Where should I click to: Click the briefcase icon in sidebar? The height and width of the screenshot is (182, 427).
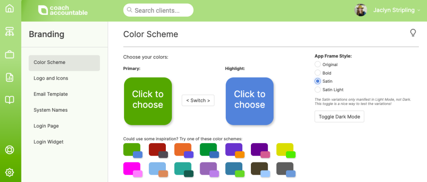[9, 54]
